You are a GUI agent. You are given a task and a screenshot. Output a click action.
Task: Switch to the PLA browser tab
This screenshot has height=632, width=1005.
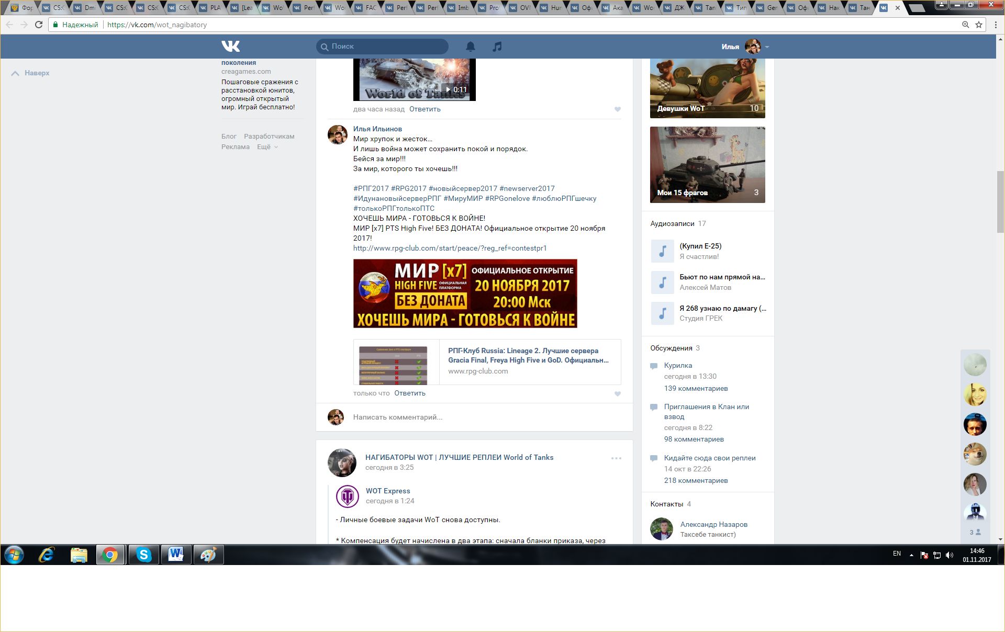click(210, 7)
